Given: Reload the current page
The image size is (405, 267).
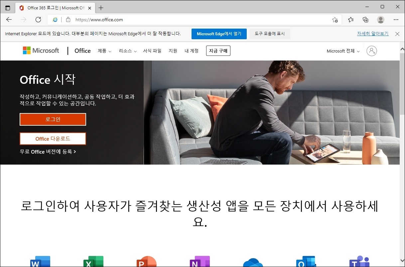Looking at the screenshot, I should coord(38,20).
